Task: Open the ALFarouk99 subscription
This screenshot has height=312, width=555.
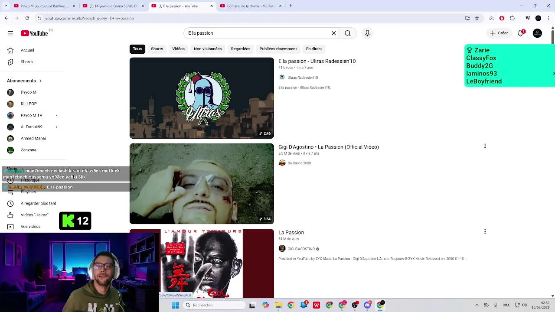Action: 33,127
